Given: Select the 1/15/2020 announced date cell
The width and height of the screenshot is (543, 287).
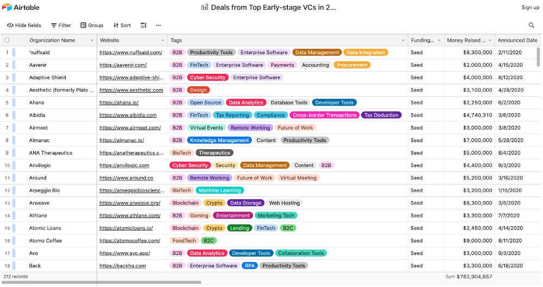Looking at the screenshot, I should click(517, 190).
